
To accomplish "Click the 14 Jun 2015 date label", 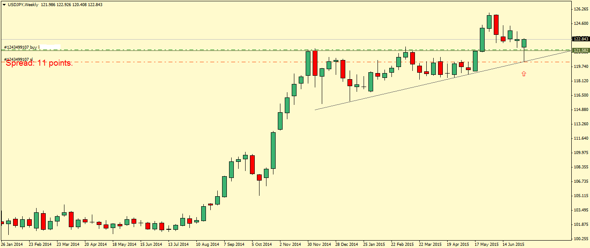I will pyautogui.click(x=514, y=245).
